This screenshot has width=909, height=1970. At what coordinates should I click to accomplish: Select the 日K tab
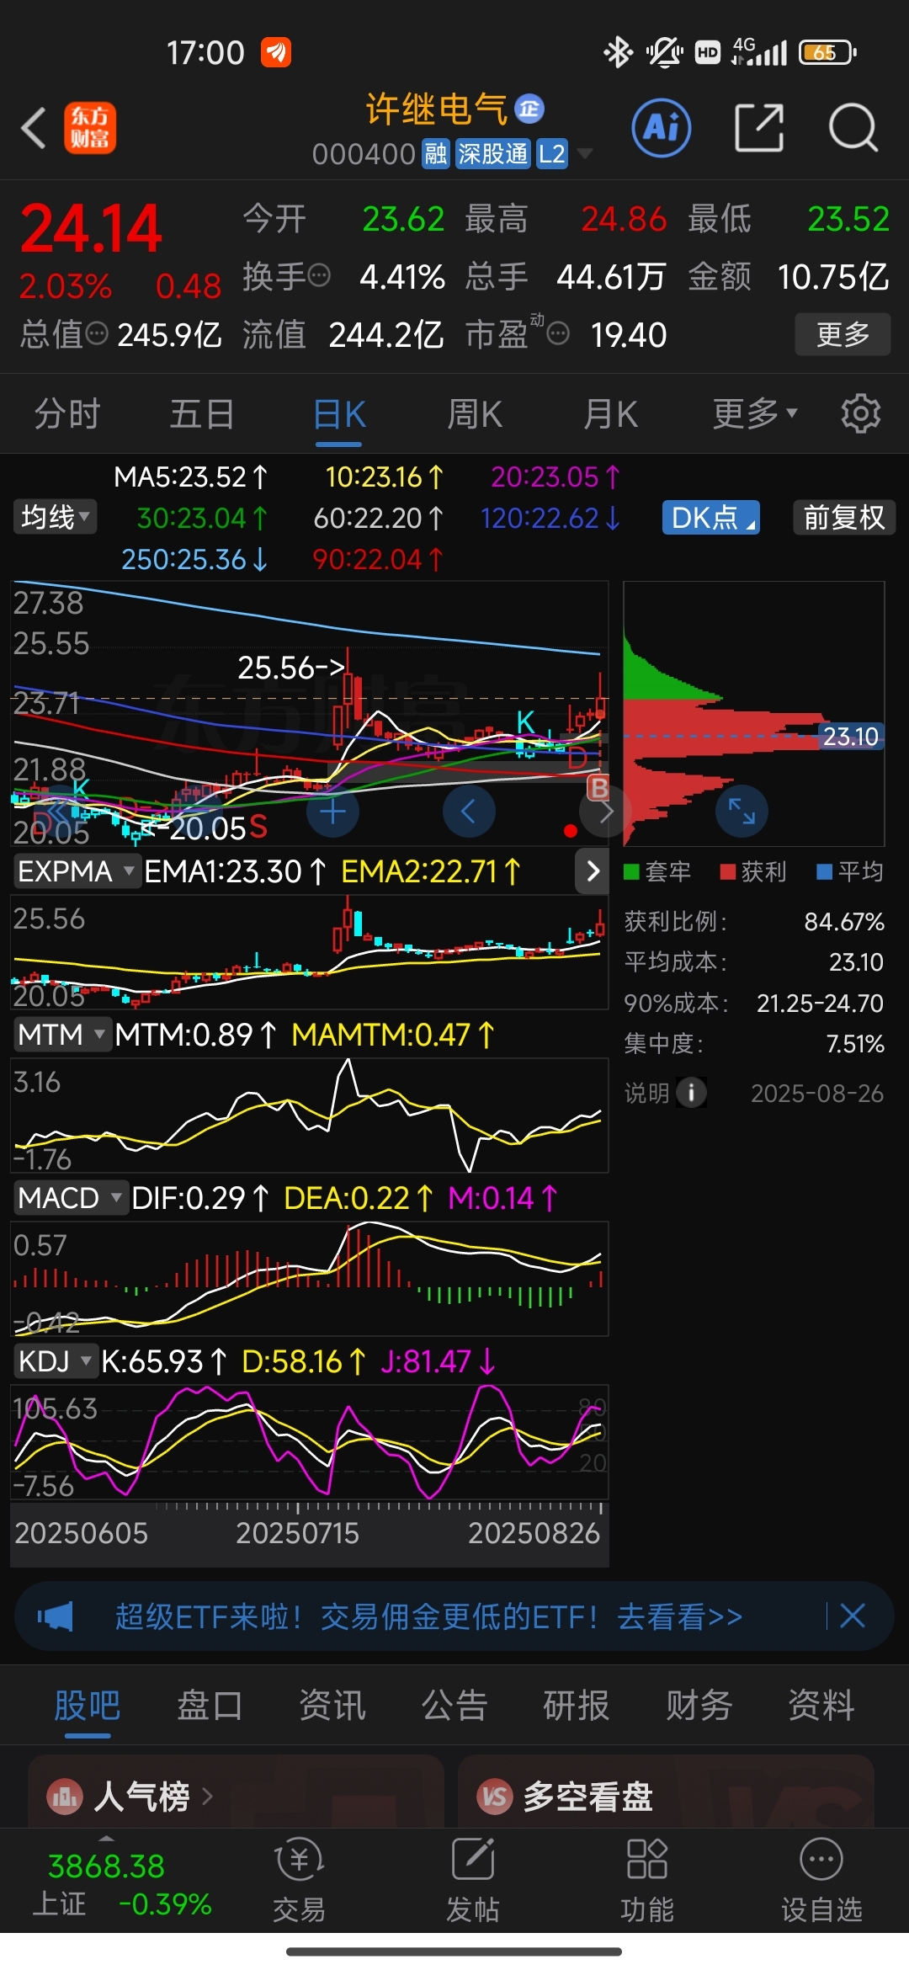click(339, 414)
